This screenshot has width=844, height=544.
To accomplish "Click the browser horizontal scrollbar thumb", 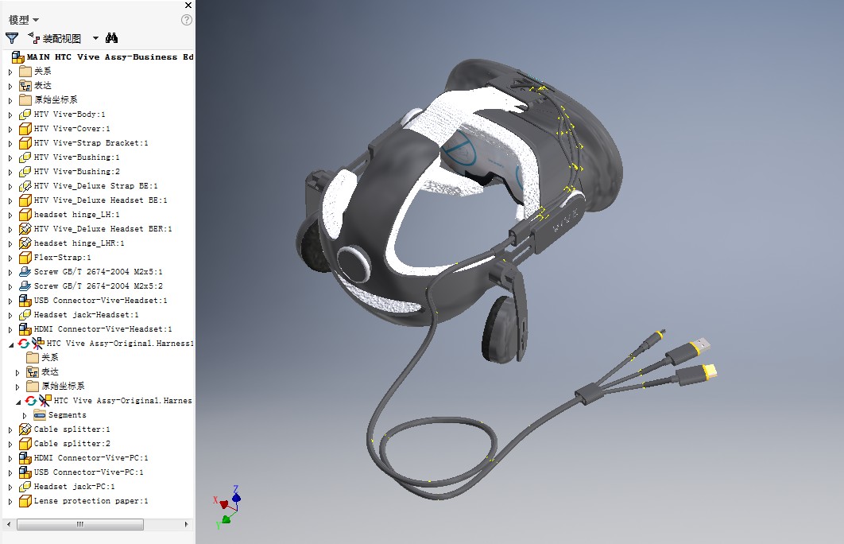I will click(79, 525).
